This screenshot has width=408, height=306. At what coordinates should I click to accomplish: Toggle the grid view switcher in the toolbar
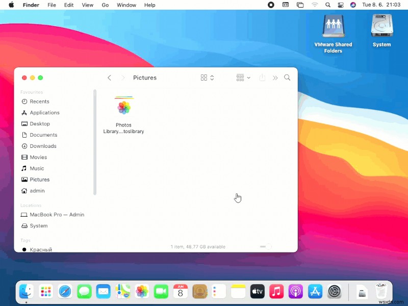[x=203, y=78]
